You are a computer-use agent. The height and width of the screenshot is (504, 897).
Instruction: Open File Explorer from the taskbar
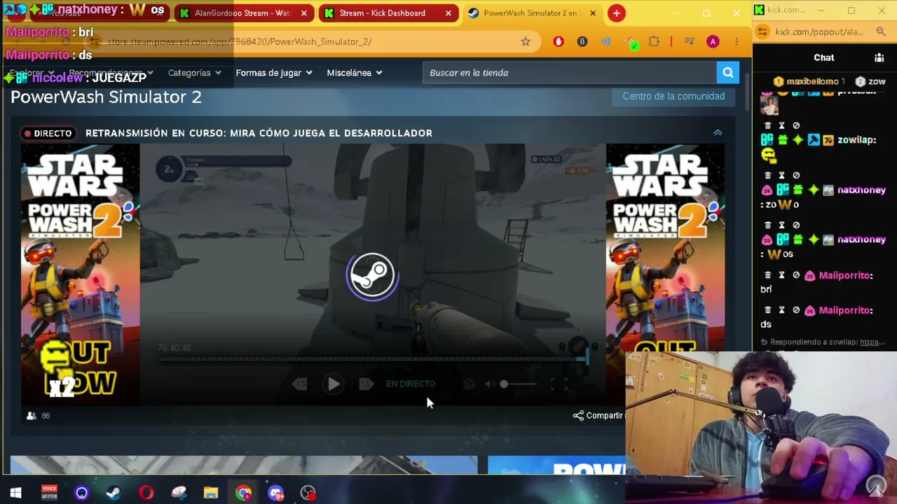210,493
